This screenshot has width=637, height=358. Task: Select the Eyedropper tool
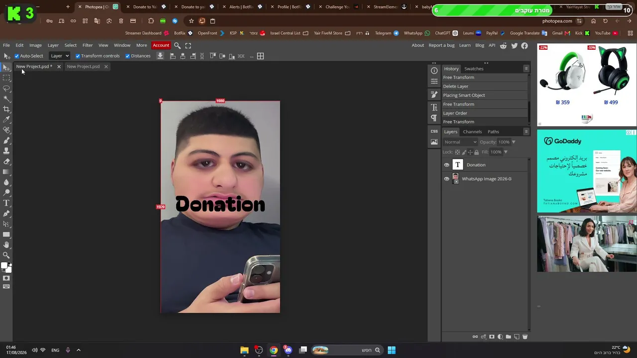tap(6, 119)
